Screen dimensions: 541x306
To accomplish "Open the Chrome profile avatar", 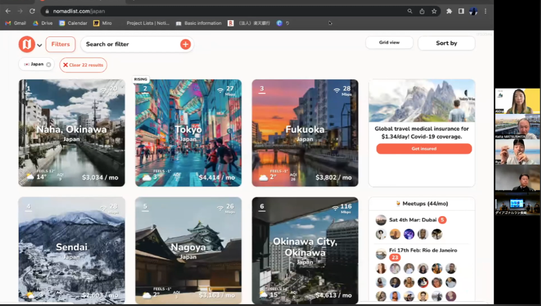I will pyautogui.click(x=473, y=11).
